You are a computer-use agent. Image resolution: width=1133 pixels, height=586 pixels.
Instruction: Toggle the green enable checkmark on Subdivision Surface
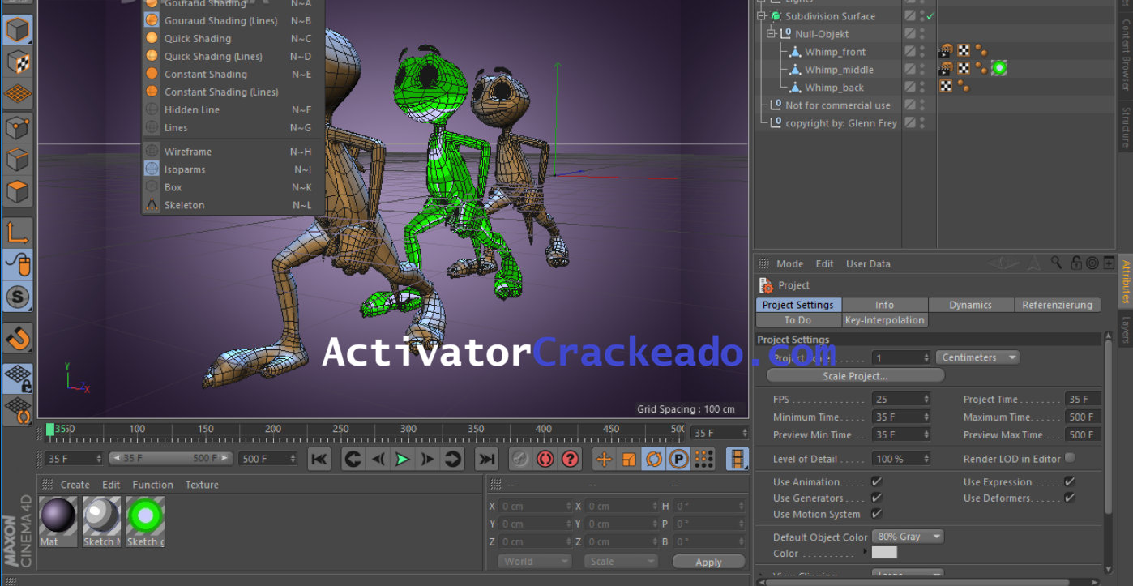point(930,16)
